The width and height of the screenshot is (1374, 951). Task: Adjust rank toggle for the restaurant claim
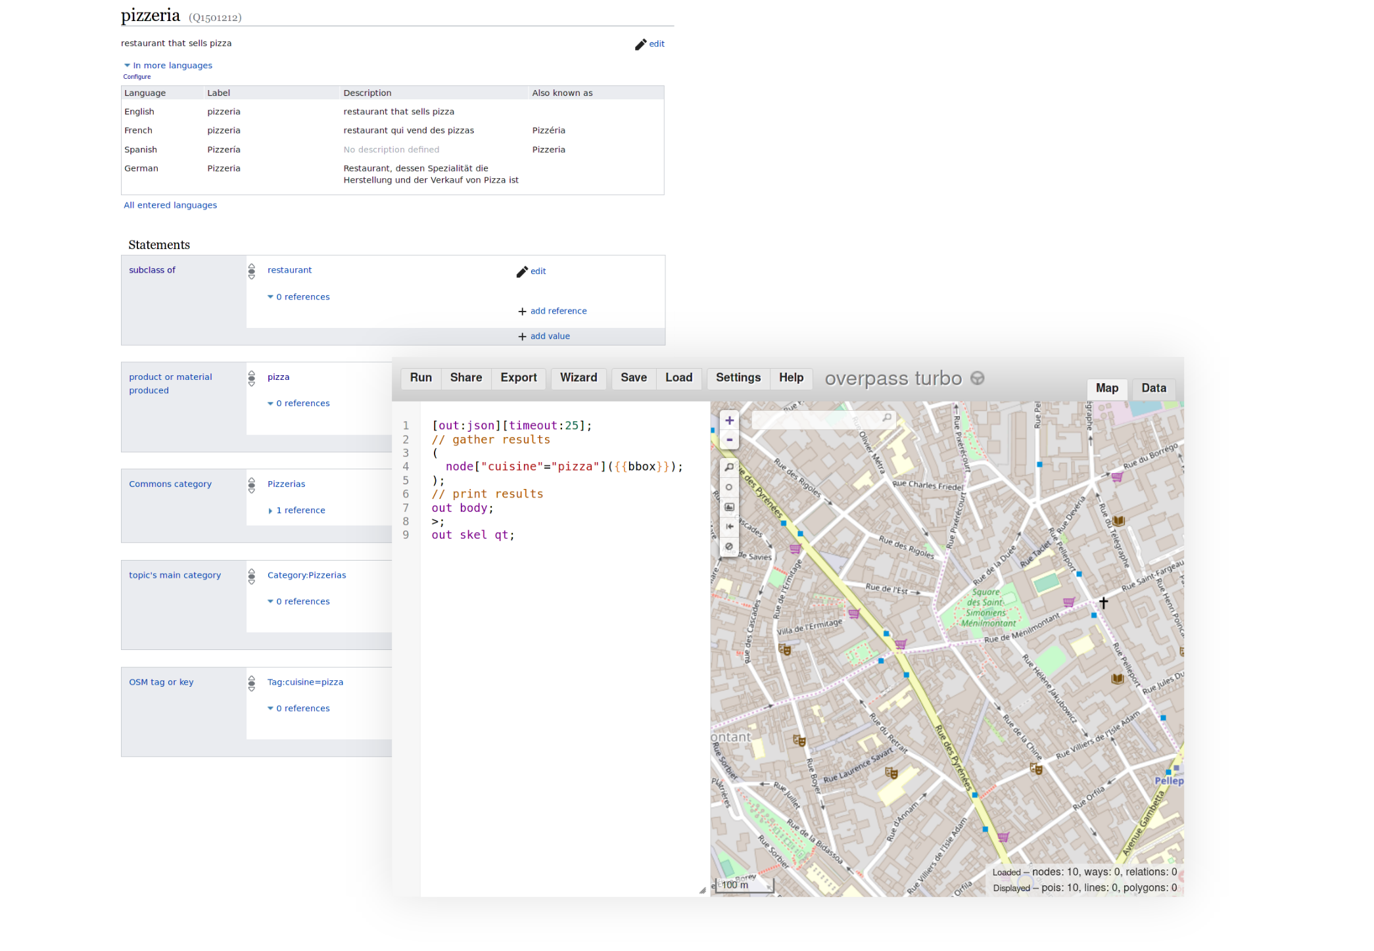[252, 271]
